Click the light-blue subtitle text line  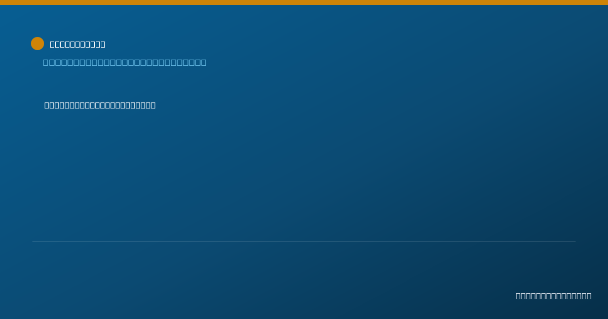click(125, 62)
